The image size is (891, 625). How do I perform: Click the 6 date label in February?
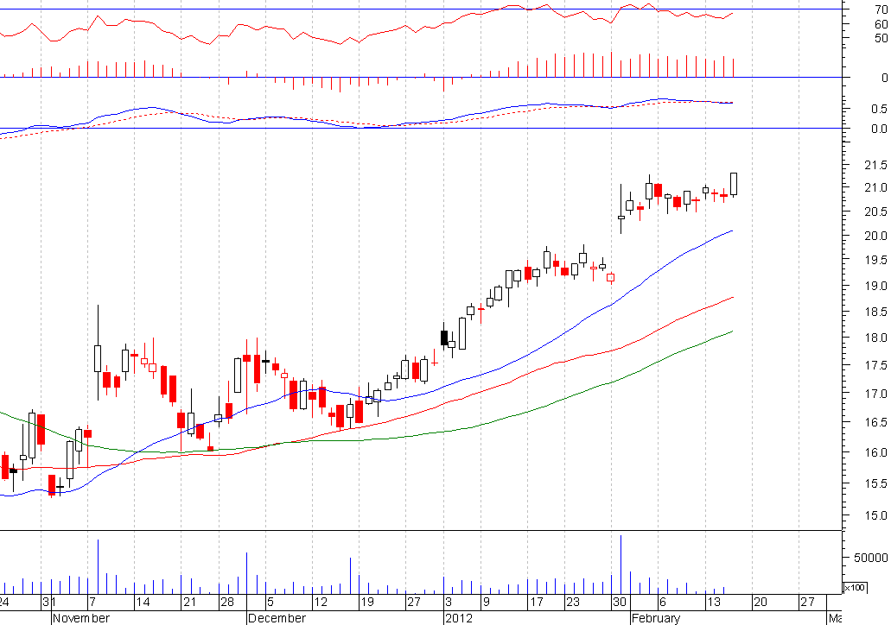[x=663, y=602]
